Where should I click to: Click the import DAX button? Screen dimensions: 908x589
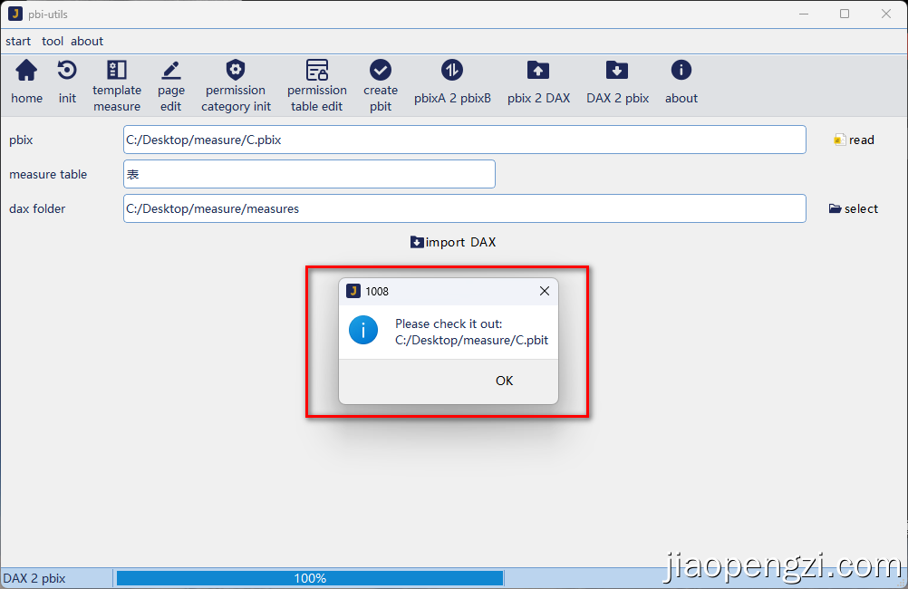[453, 242]
